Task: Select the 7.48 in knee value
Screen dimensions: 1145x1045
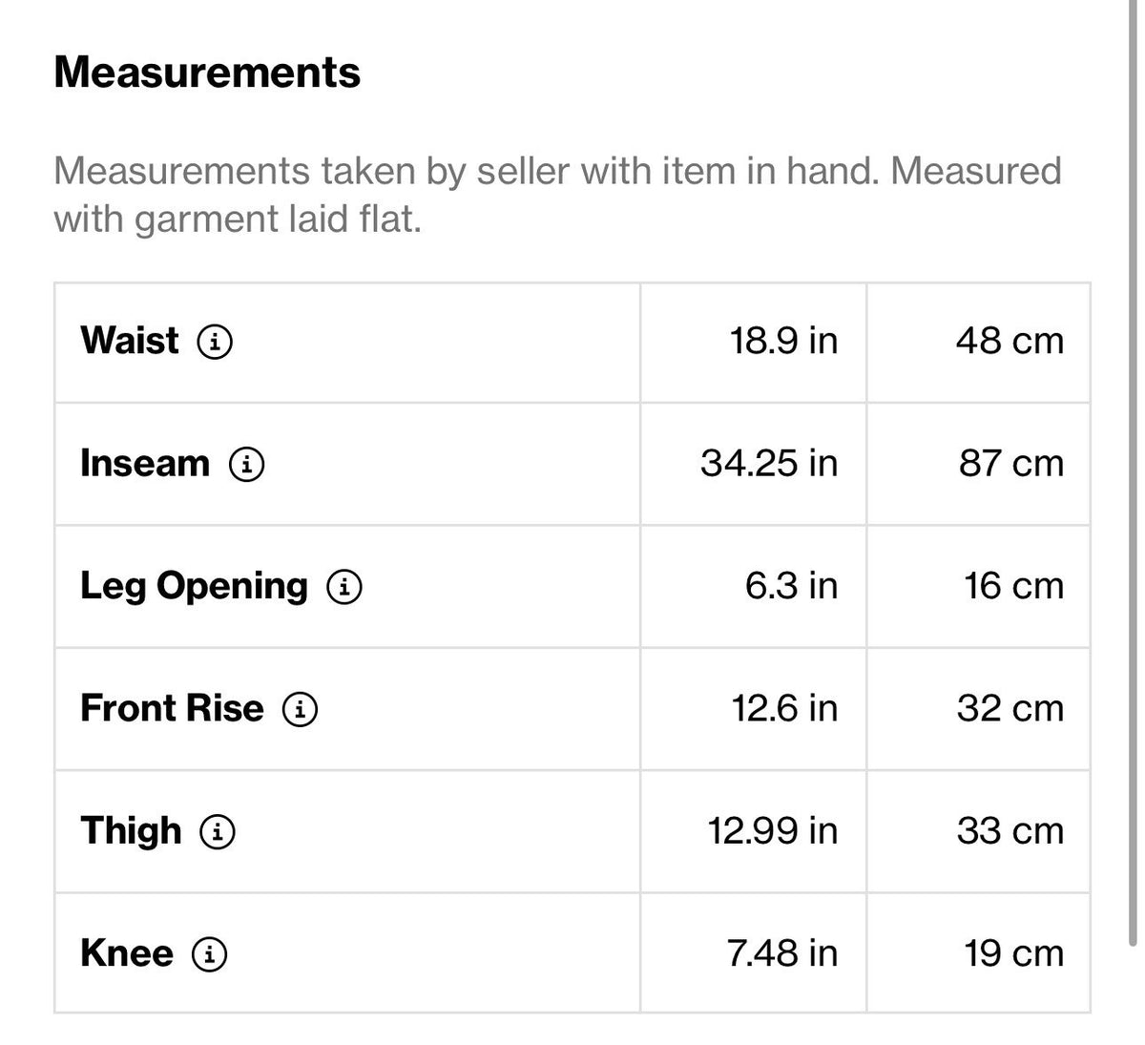Action: coord(782,953)
